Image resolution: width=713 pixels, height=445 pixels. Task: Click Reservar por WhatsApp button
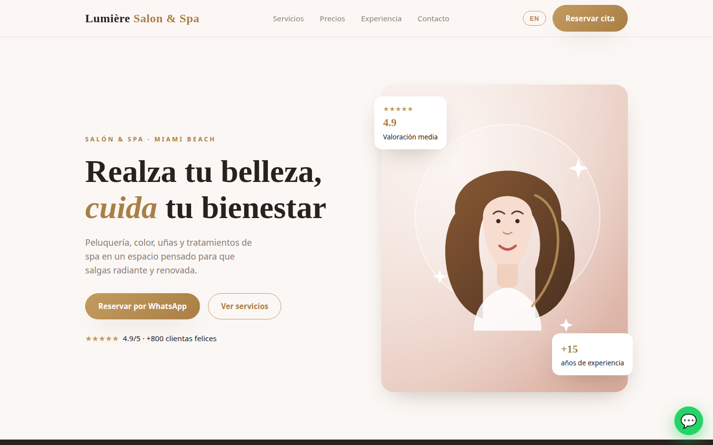(143, 306)
